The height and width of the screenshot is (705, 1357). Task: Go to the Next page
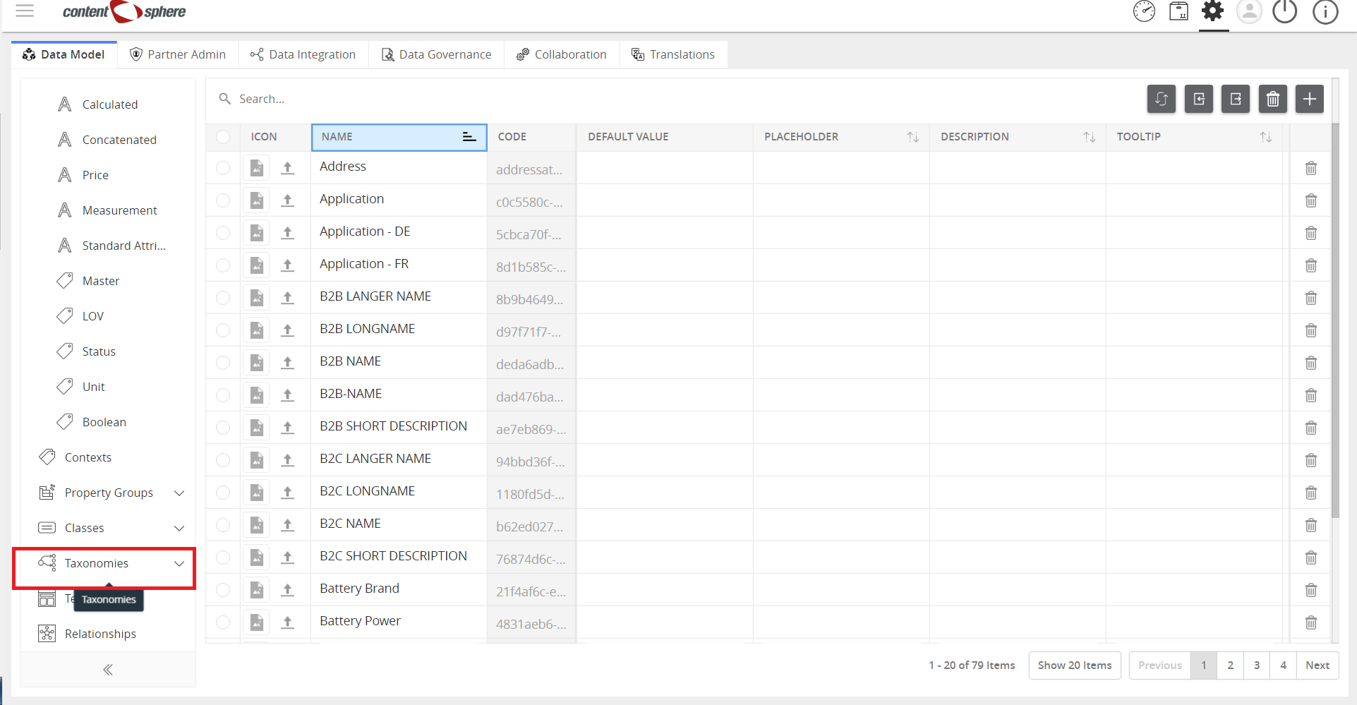pos(1317,665)
